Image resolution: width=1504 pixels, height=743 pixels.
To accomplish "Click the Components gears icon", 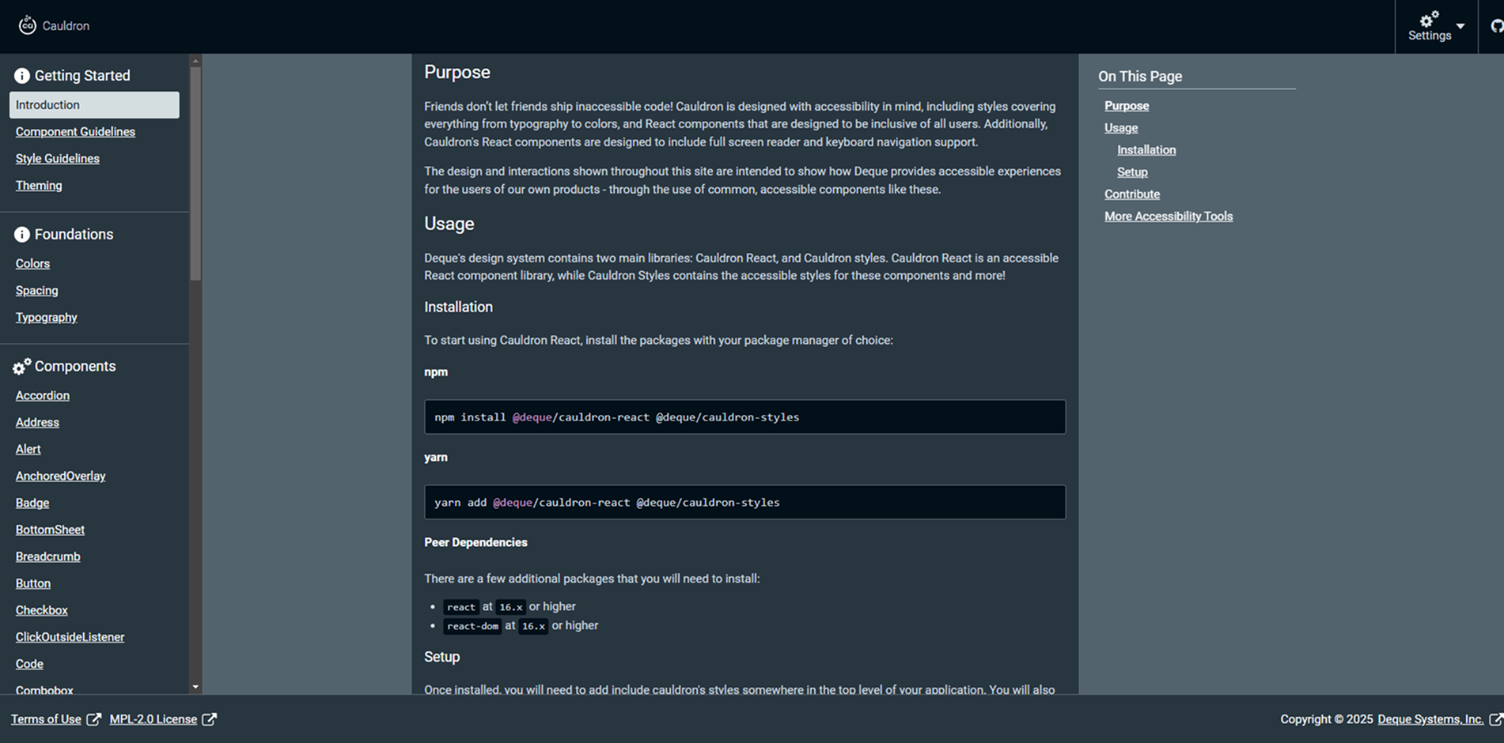I will point(22,366).
